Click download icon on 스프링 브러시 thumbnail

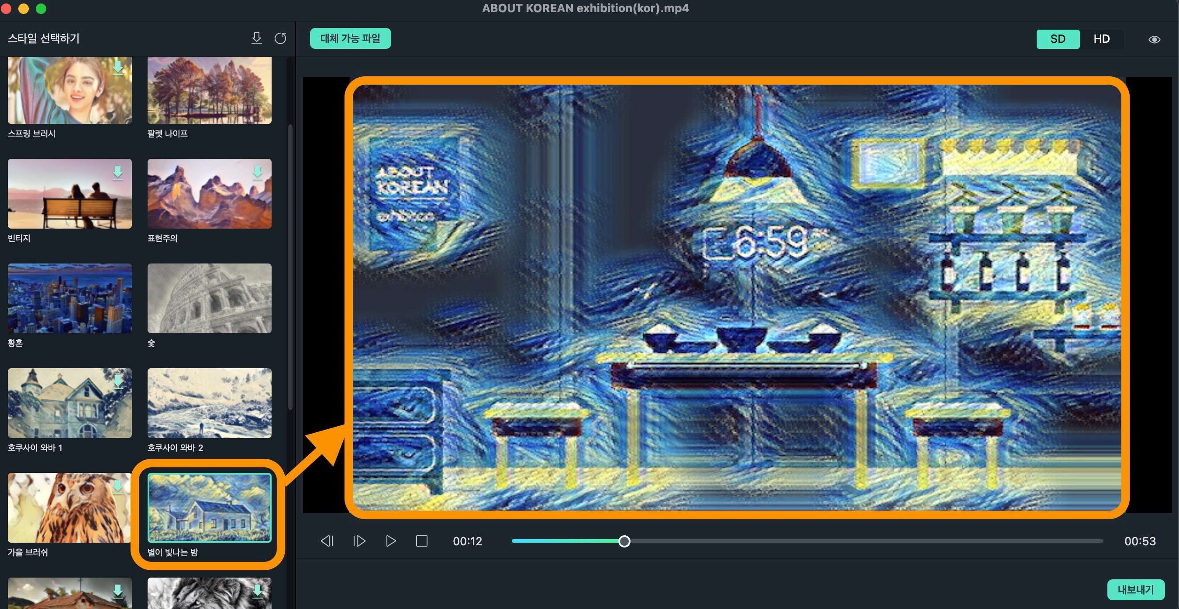[x=118, y=68]
